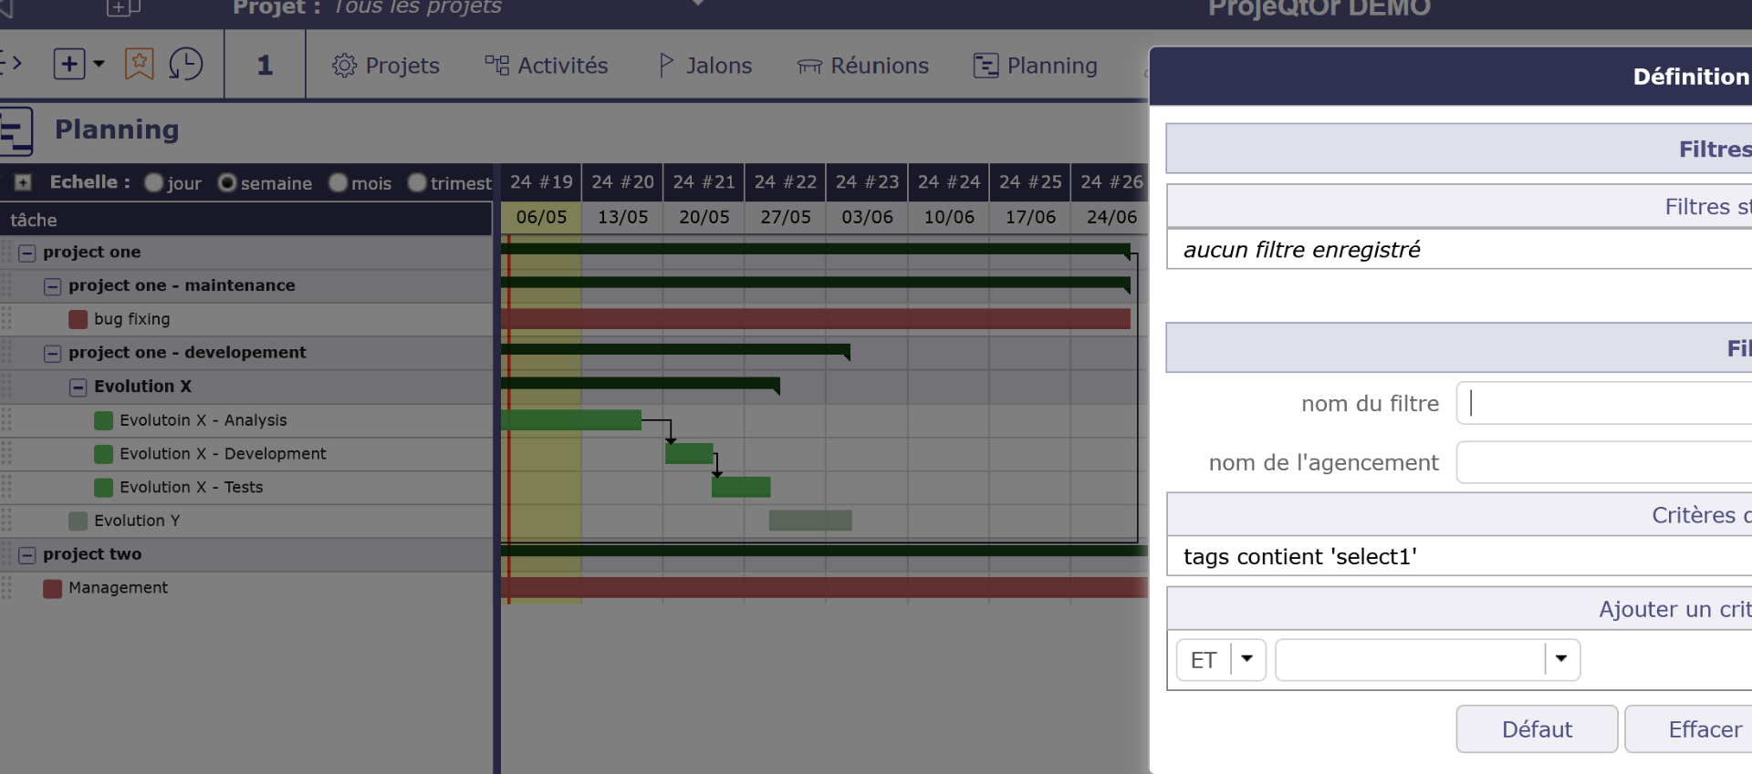The width and height of the screenshot is (1752, 774).
Task: Select the jour scale radio button
Action: tap(153, 183)
